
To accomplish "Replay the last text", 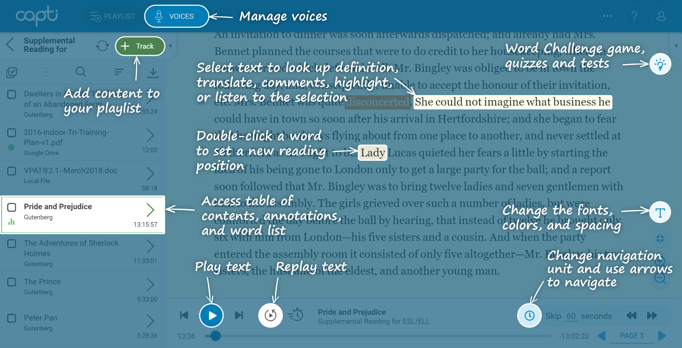I will click(x=270, y=316).
